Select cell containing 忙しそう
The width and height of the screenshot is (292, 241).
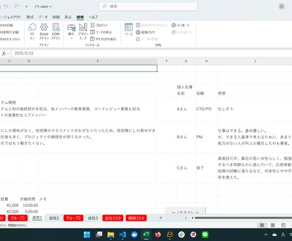click(x=255, y=109)
